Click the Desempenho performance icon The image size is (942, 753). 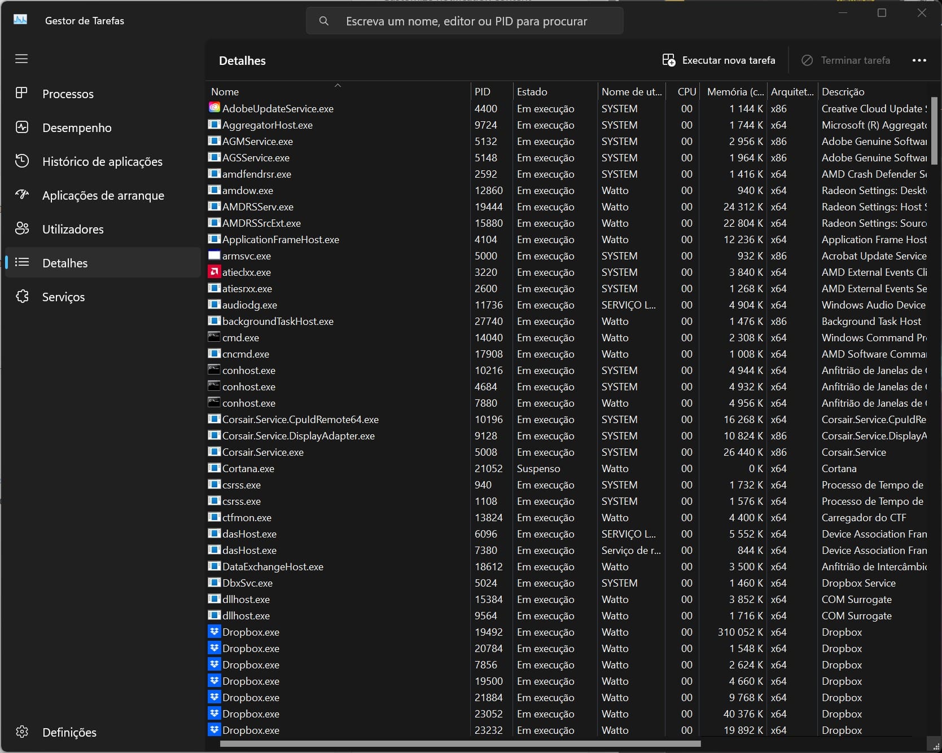[21, 127]
